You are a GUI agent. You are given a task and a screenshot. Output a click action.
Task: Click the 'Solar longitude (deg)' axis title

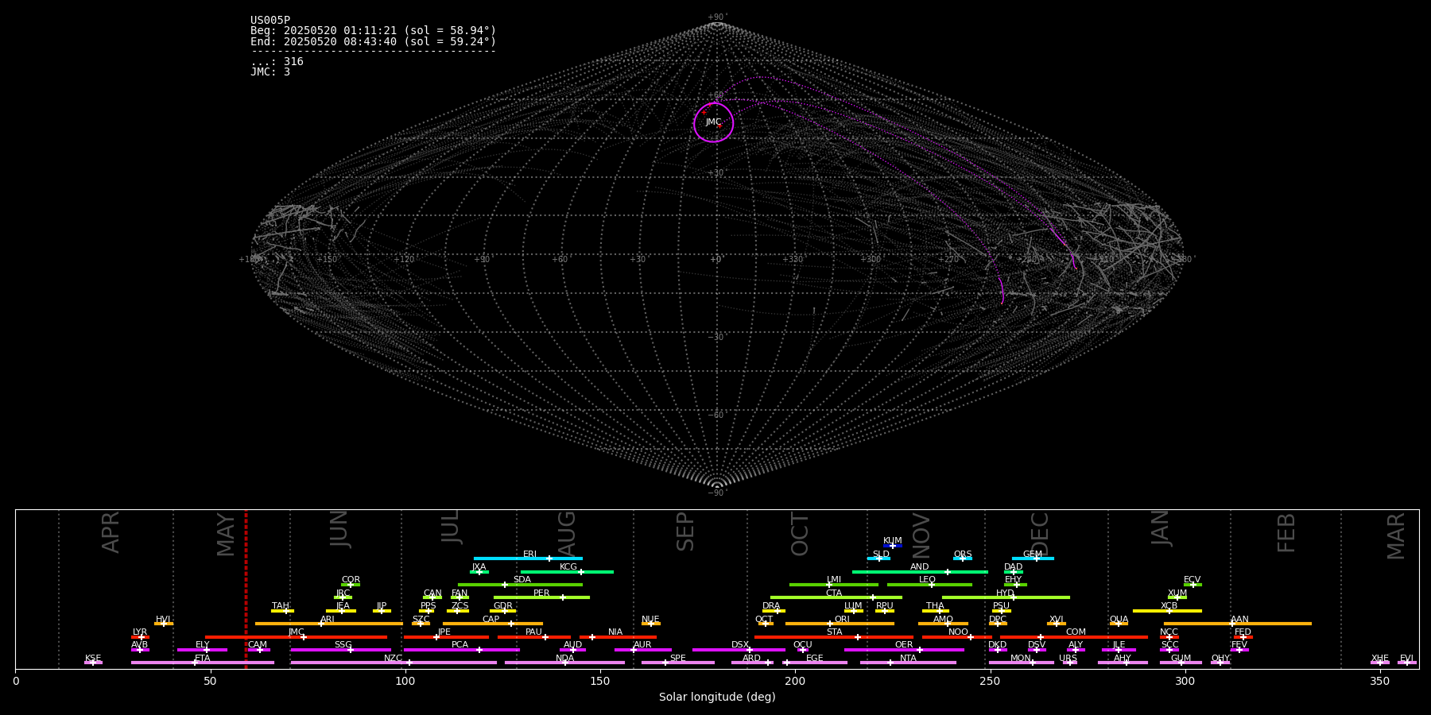click(x=717, y=698)
